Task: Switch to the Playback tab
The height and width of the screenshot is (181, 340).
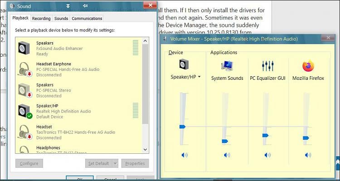Action: [x=20, y=18]
